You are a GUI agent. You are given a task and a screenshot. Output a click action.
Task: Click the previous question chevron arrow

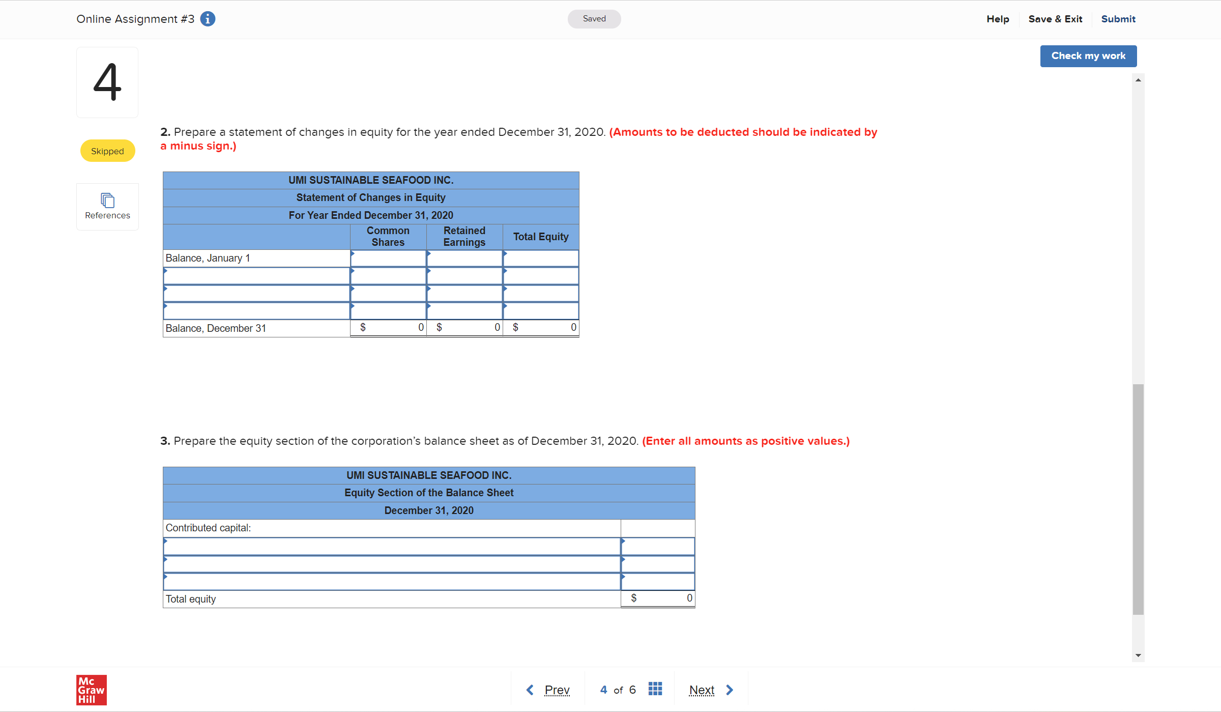[530, 690]
